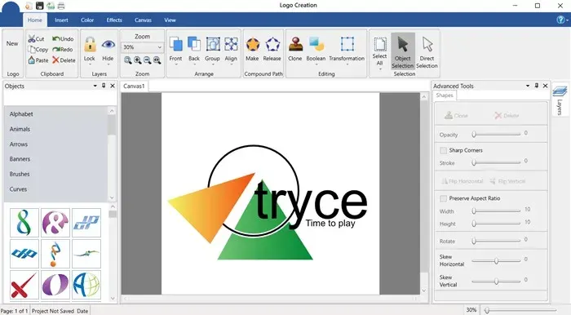Image resolution: width=571 pixels, height=315 pixels.
Task: Activate the Direct Selection tool
Action: pos(427,51)
